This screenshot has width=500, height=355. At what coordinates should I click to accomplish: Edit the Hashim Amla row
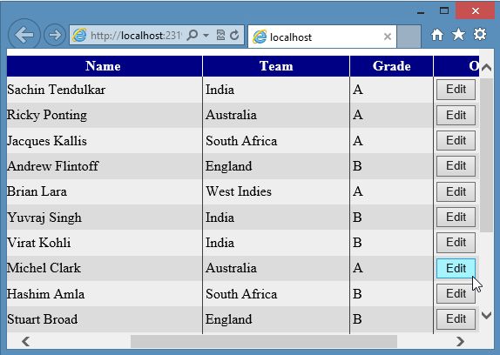456,294
